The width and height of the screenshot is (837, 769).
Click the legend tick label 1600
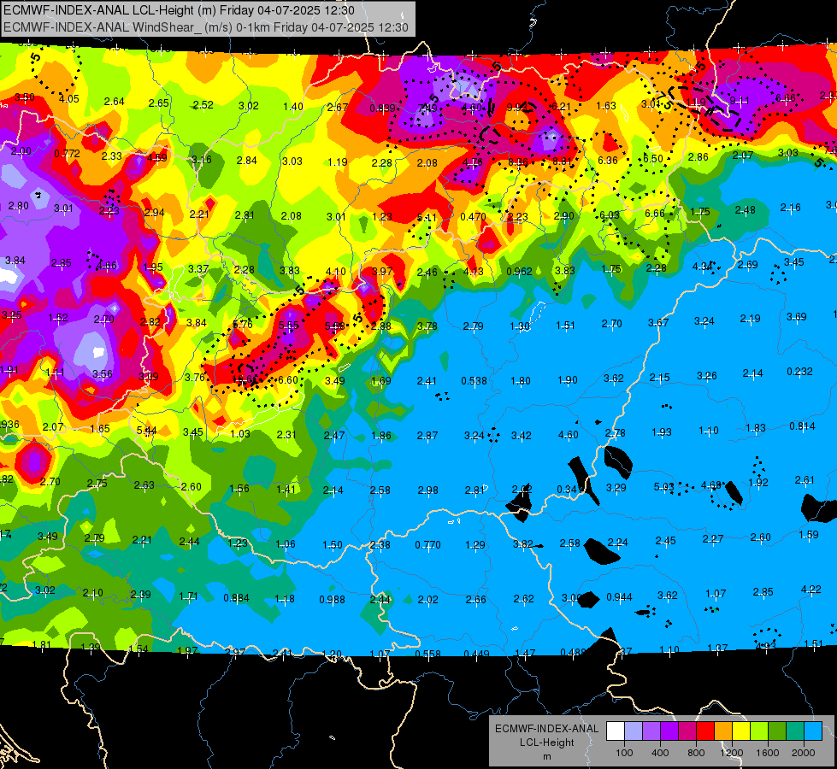768,753
